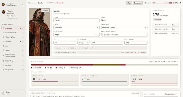Click the Characters breadcrumb
Image resolution: width=183 pixels, height=97 pixels.
(32, 3)
